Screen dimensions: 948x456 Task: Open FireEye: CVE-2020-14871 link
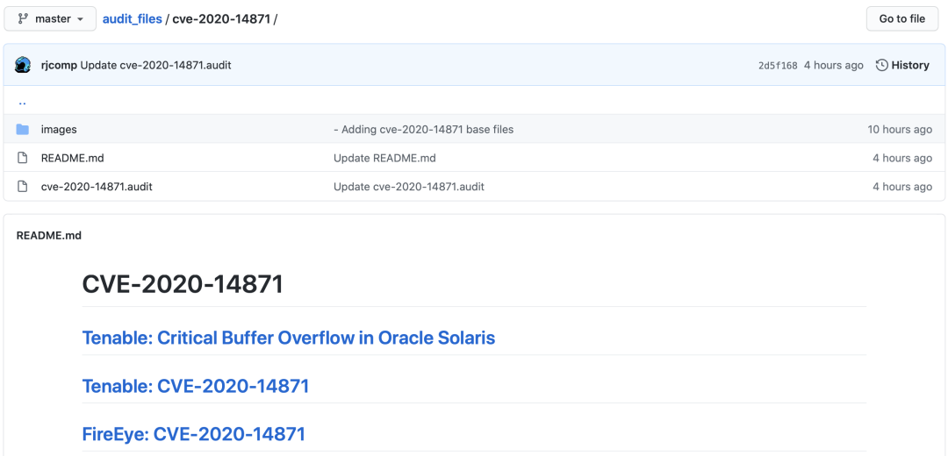pyautogui.click(x=193, y=434)
